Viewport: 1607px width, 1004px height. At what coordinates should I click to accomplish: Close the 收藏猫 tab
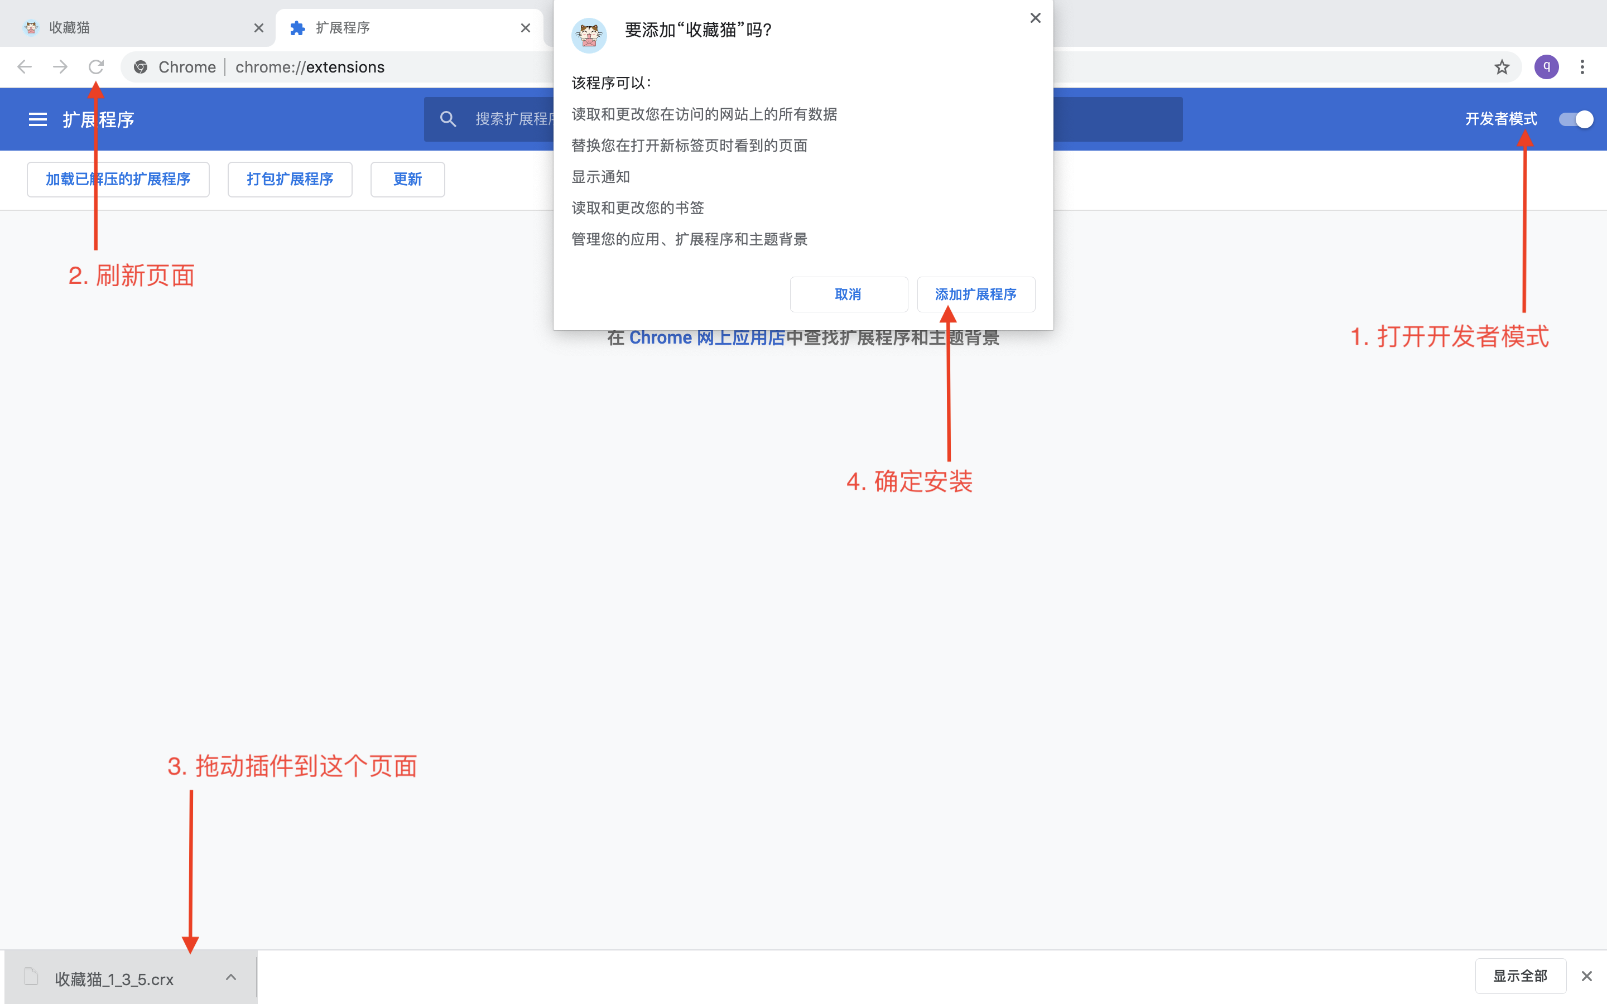259,28
